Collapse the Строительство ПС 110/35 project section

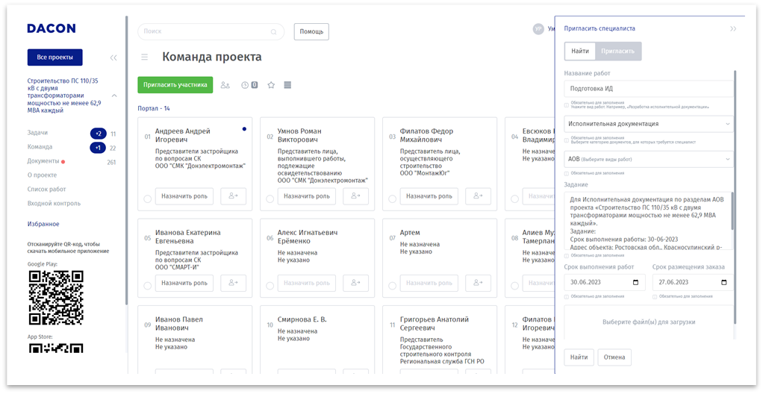click(x=114, y=96)
